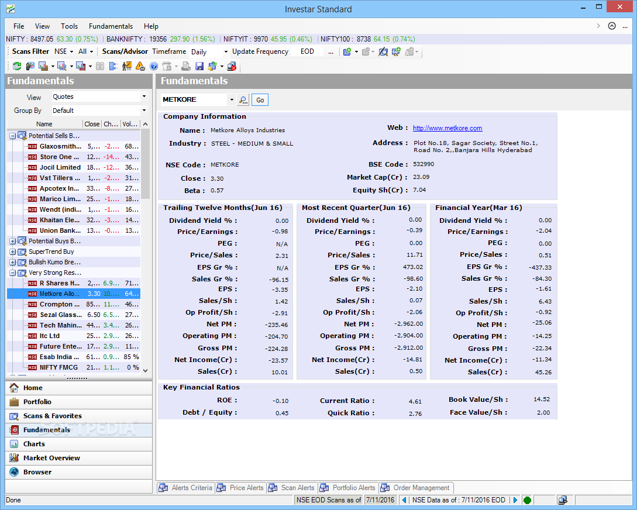
Task: Click the chart-with-brown-book toolbar icon
Action: click(x=43, y=66)
